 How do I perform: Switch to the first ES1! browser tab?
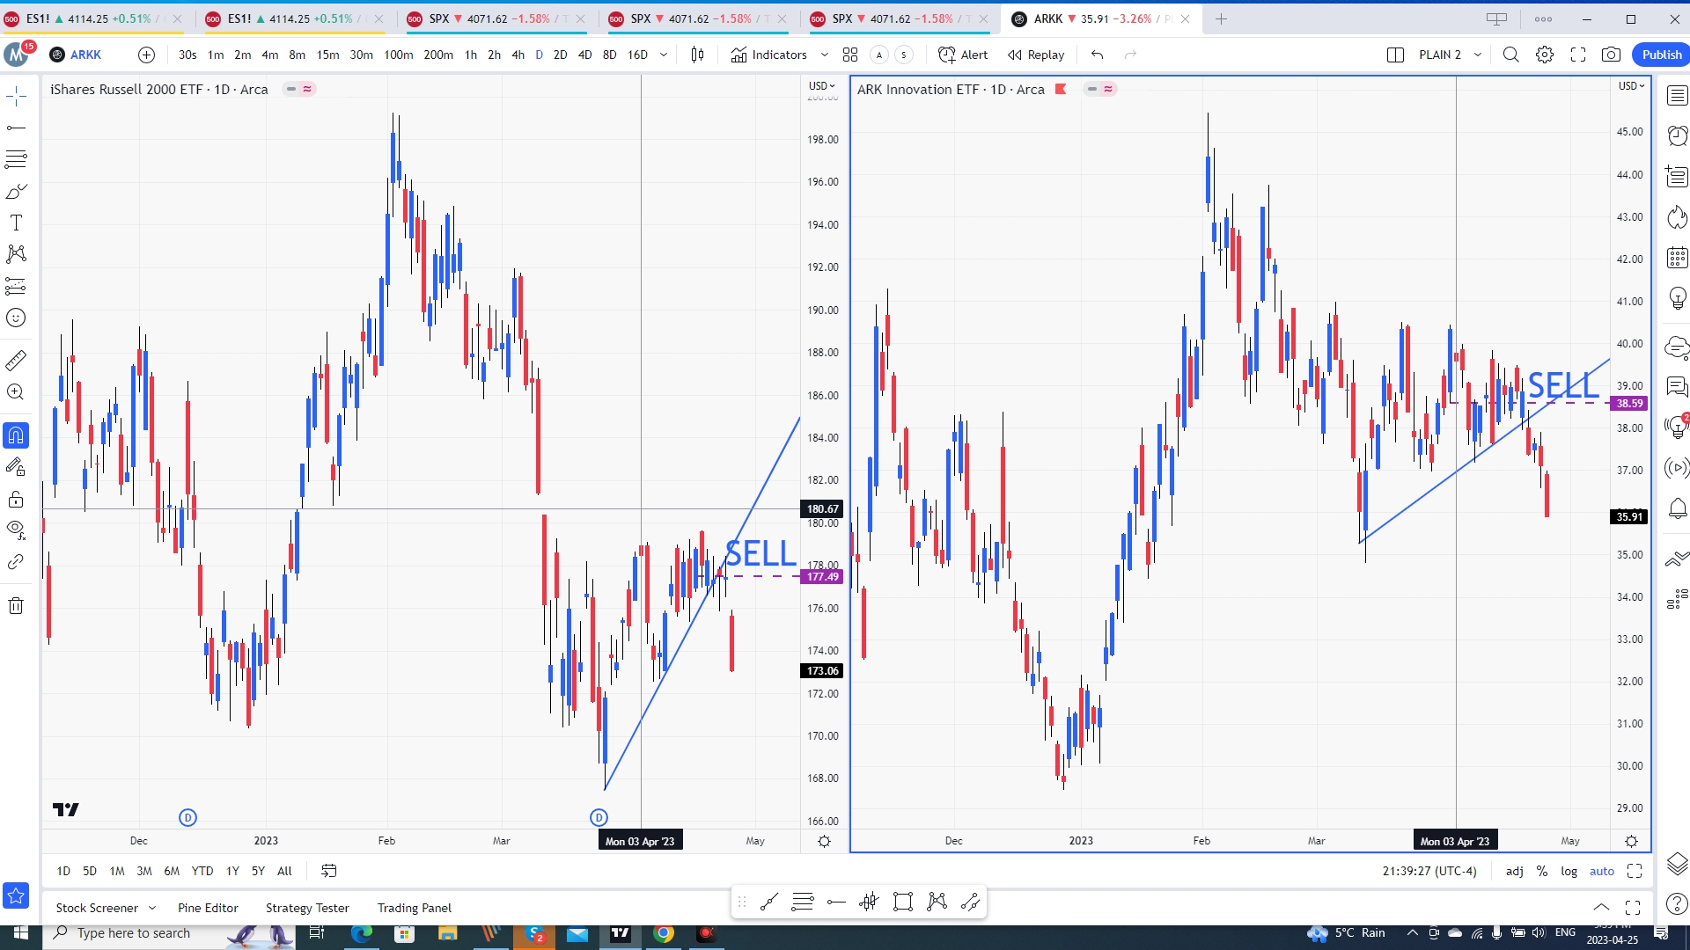pos(92,18)
